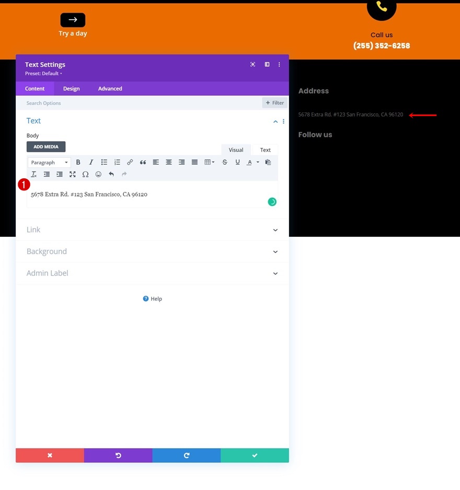Apply strikethrough formatting
460x490 pixels.
tap(225, 162)
